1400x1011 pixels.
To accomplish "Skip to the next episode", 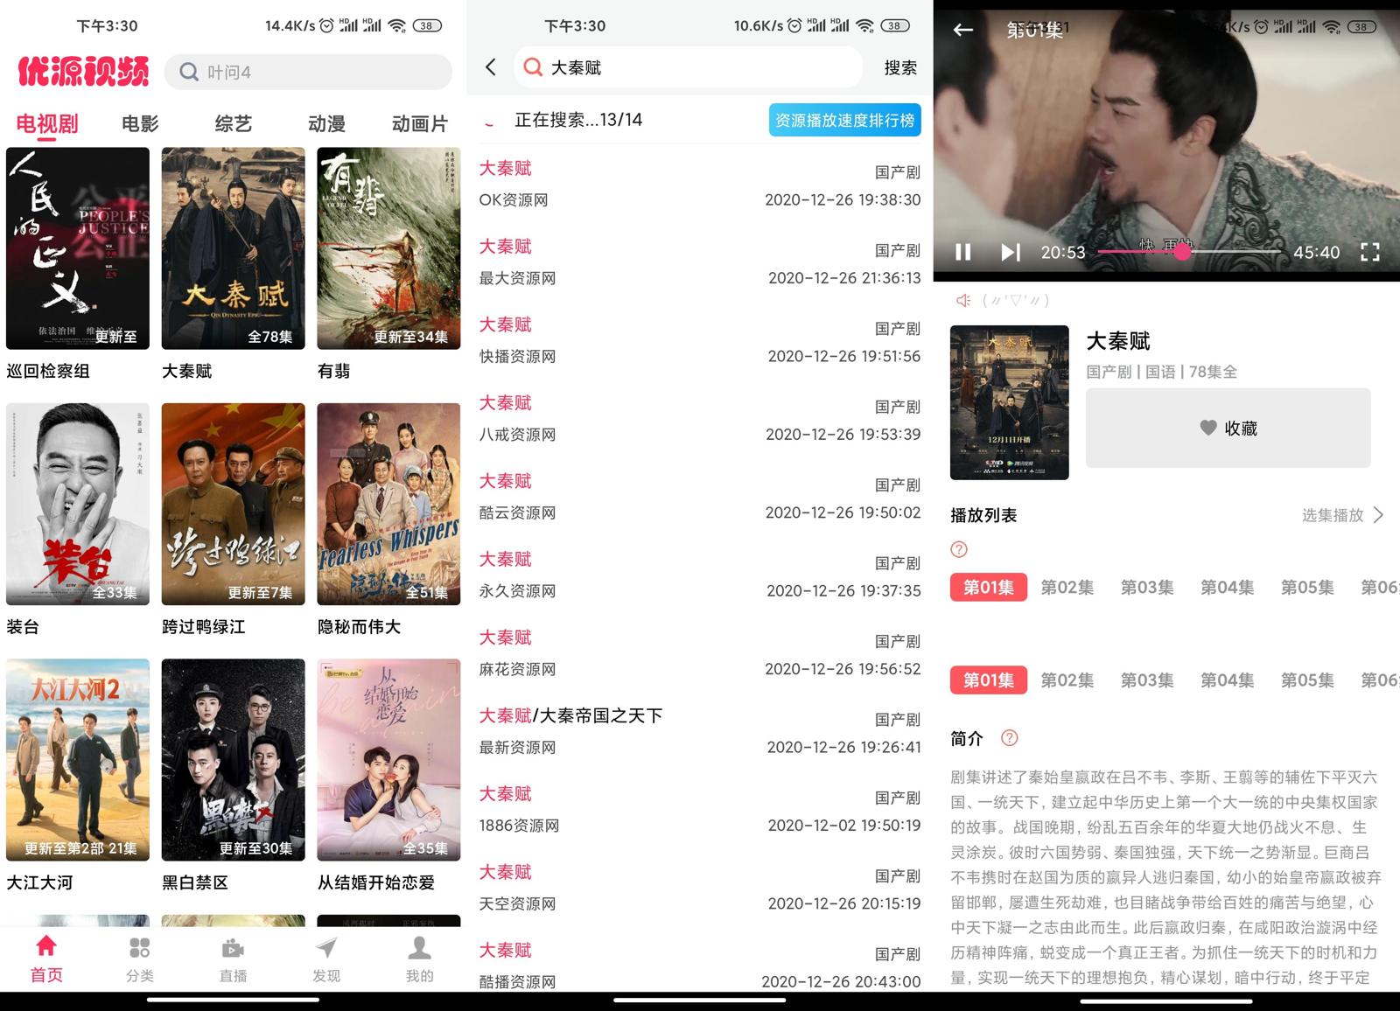I will click(1010, 252).
